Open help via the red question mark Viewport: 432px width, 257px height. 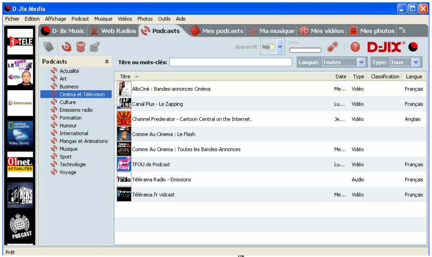[355, 47]
